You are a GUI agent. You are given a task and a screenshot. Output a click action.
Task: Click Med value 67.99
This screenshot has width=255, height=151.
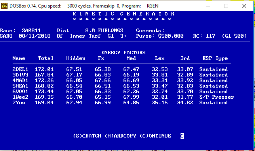tap(131, 97)
